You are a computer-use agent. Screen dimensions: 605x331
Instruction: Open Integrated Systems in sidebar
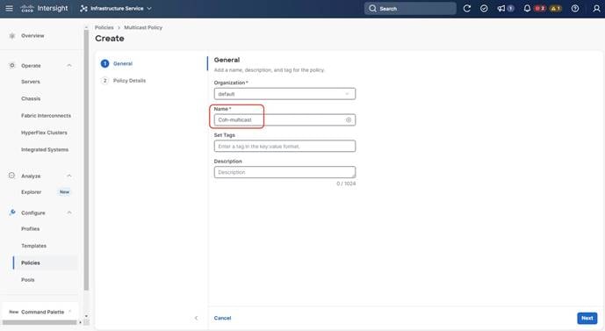point(45,149)
